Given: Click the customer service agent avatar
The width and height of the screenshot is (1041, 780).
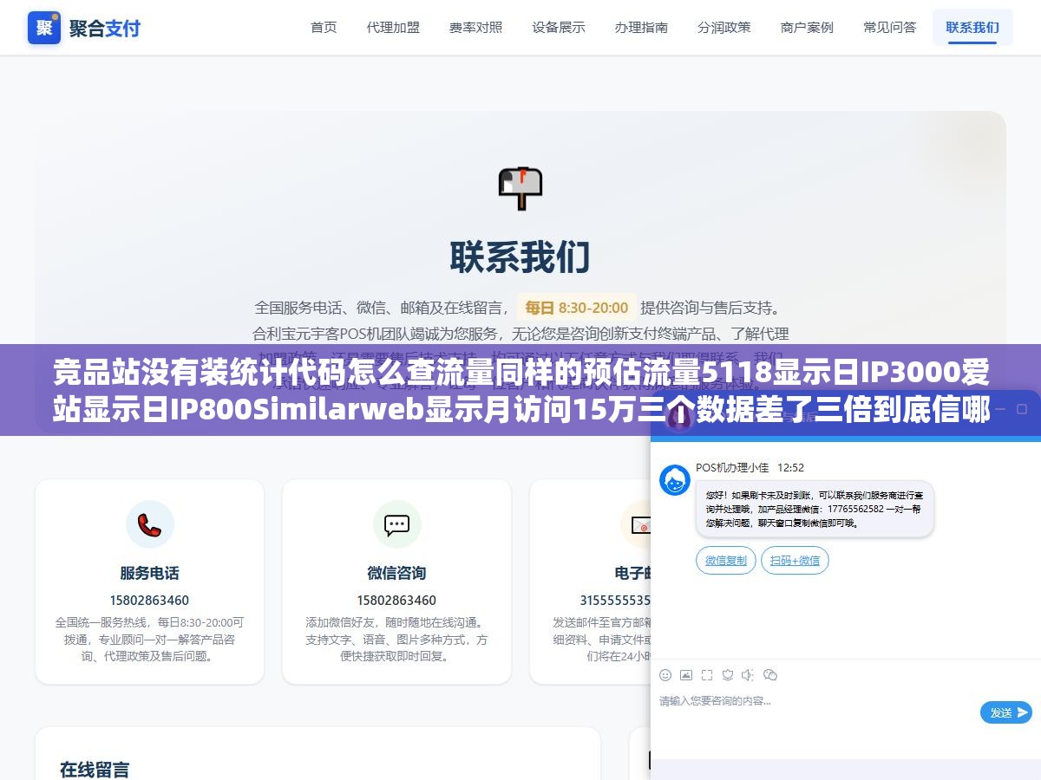Looking at the screenshot, I should [x=675, y=480].
